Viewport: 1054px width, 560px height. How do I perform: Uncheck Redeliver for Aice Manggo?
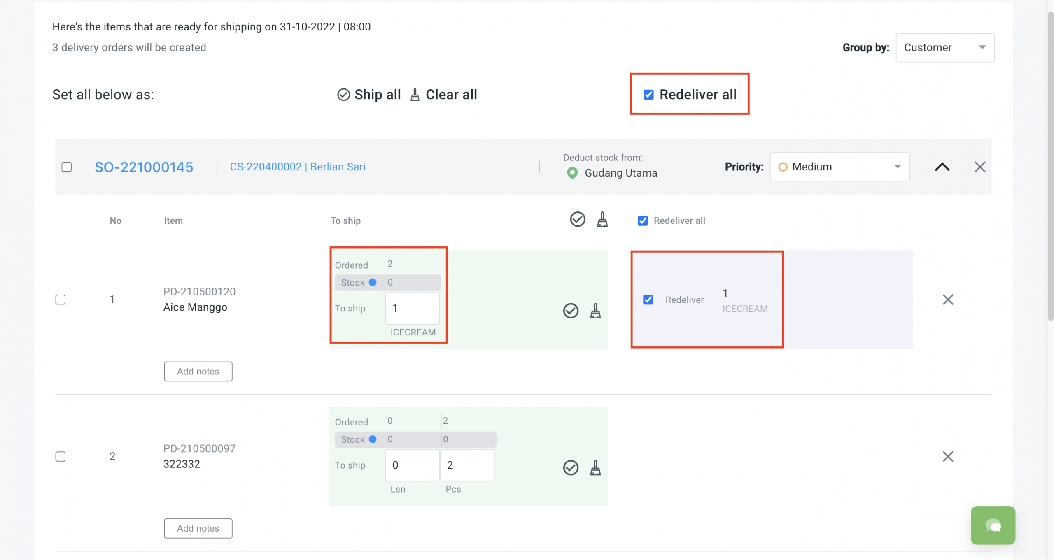coord(648,300)
